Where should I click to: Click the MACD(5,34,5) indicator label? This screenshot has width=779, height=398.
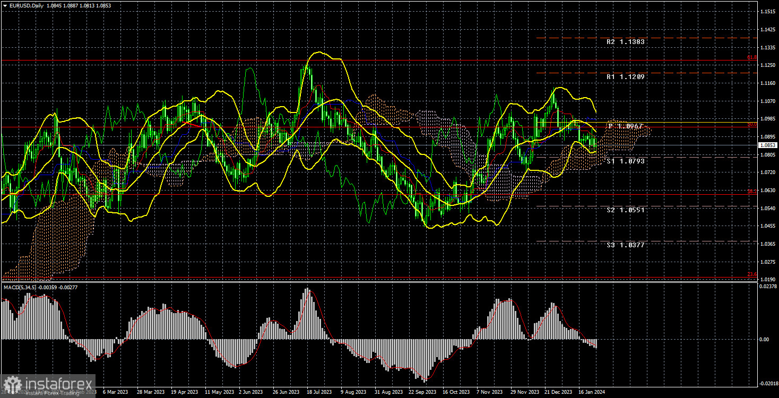[x=21, y=287]
